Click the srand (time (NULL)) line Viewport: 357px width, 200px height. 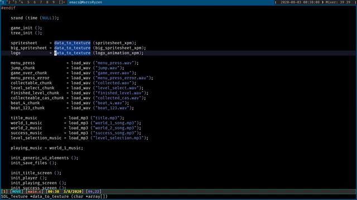(35, 18)
